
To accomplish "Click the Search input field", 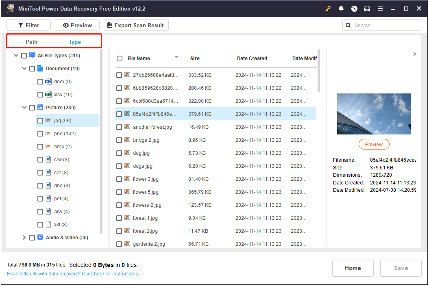I will [x=382, y=26].
